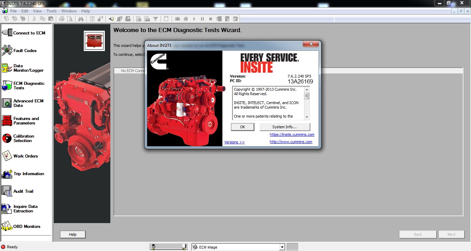Open the Edit menu
This screenshot has width=471, height=251.
click(x=25, y=11)
